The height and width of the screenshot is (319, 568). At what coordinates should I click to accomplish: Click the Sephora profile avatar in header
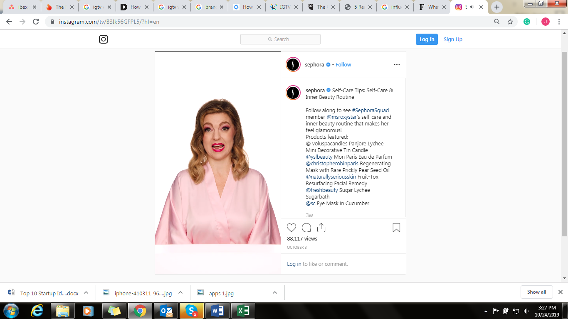[x=293, y=64]
